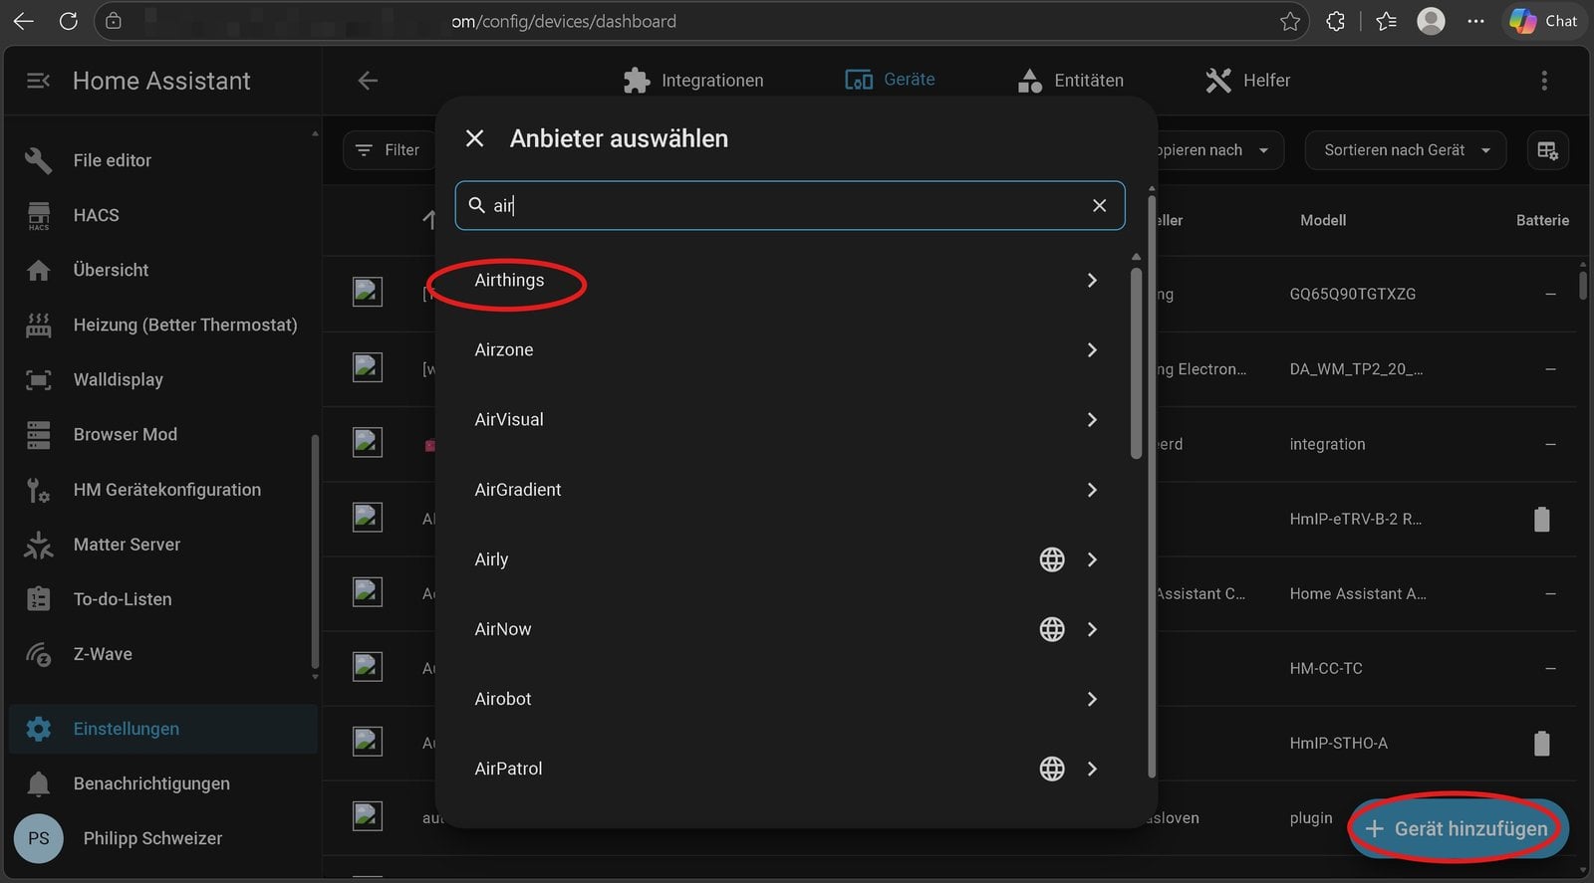The image size is (1594, 883).
Task: Sort by the Batterie column header
Action: pyautogui.click(x=1542, y=220)
